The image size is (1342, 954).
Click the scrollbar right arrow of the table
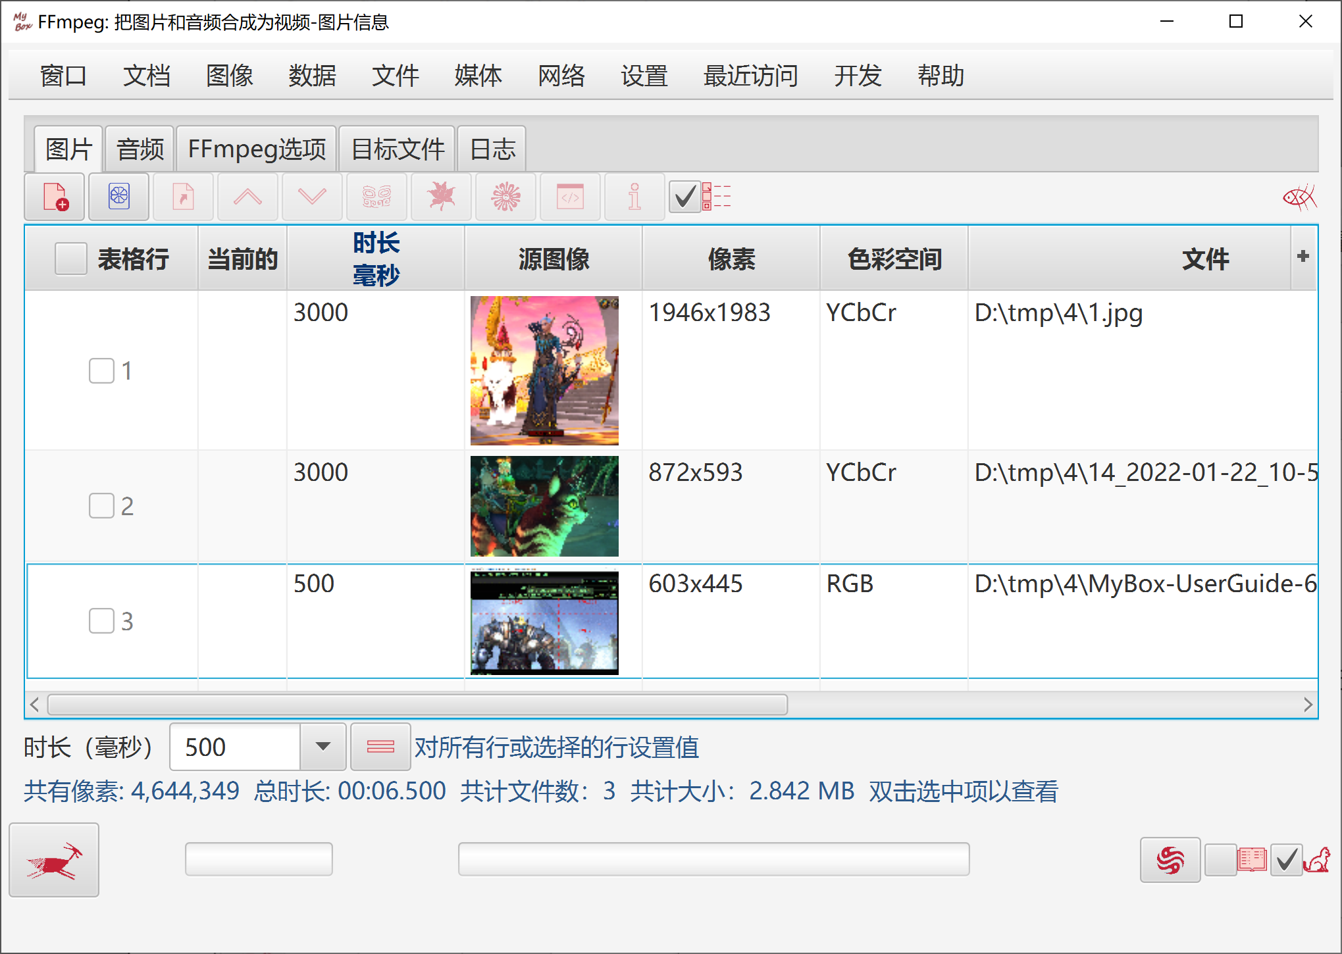coord(1308,705)
